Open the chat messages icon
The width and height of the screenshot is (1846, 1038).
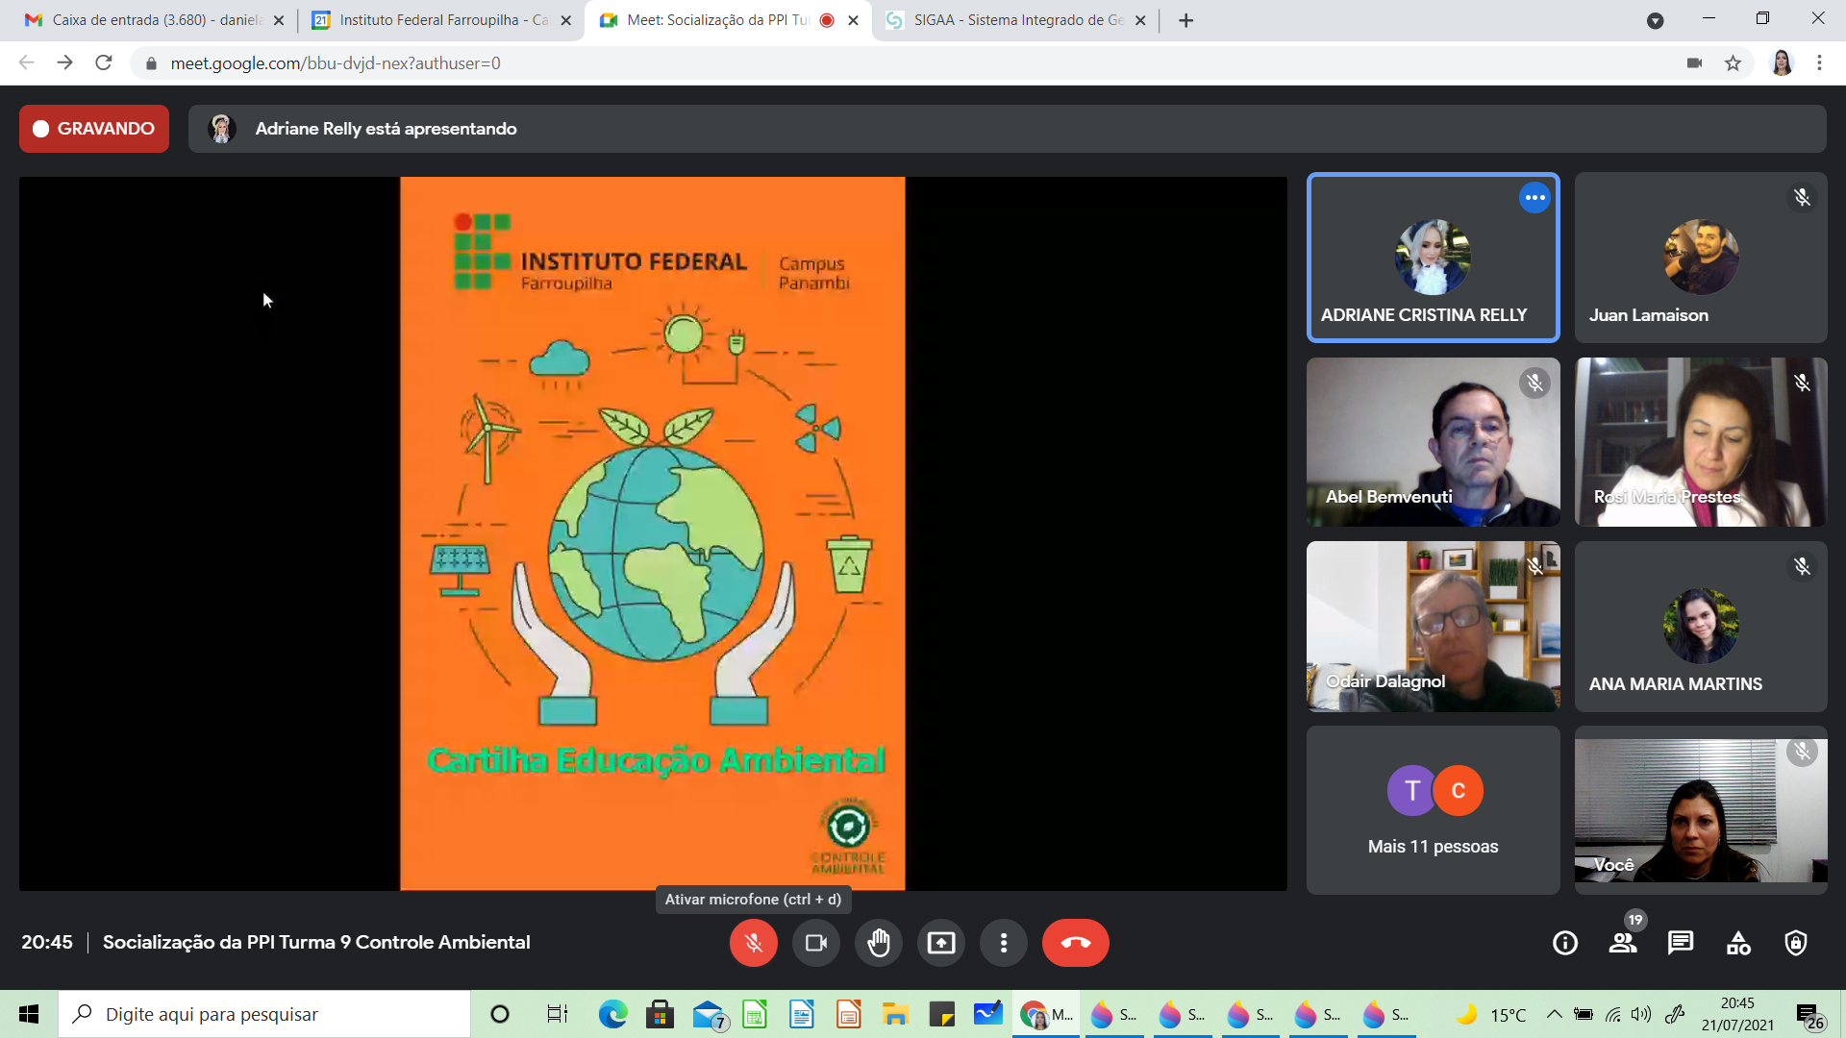point(1681,943)
